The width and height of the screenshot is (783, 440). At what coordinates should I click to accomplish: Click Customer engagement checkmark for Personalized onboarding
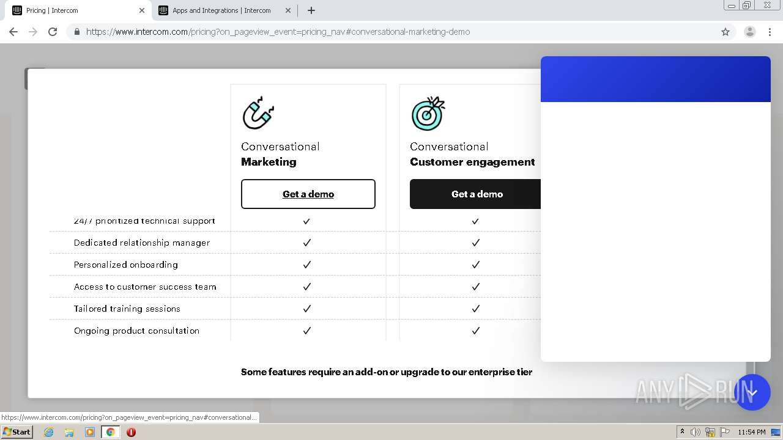[476, 265]
